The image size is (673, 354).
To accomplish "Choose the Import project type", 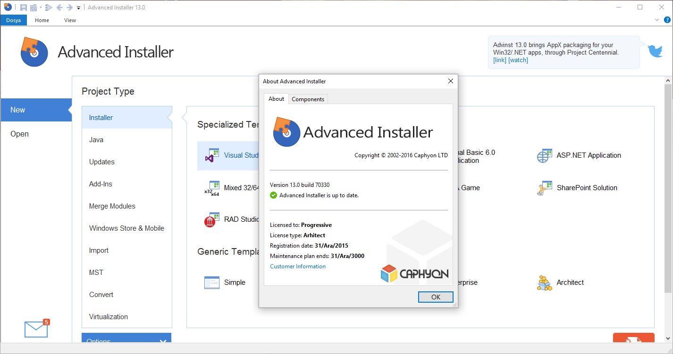I will coord(126,250).
